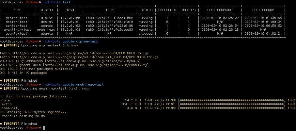296x131 pixels.
Task: Click the IPv4 column header
Action: click(70, 10)
